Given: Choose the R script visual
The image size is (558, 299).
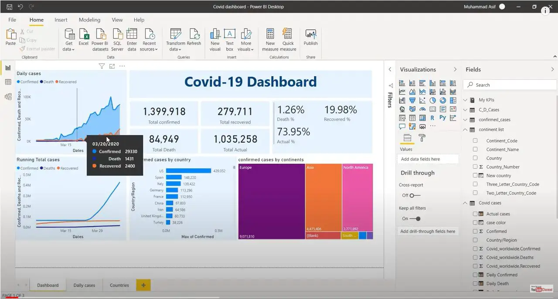Looking at the screenshot, I should 432,118.
